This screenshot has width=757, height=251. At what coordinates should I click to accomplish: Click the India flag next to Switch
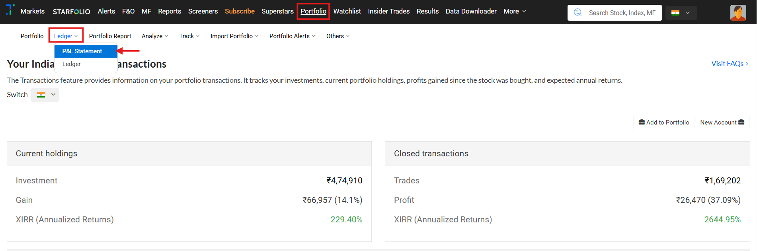tap(41, 95)
